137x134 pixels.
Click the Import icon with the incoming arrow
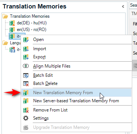[26, 49]
